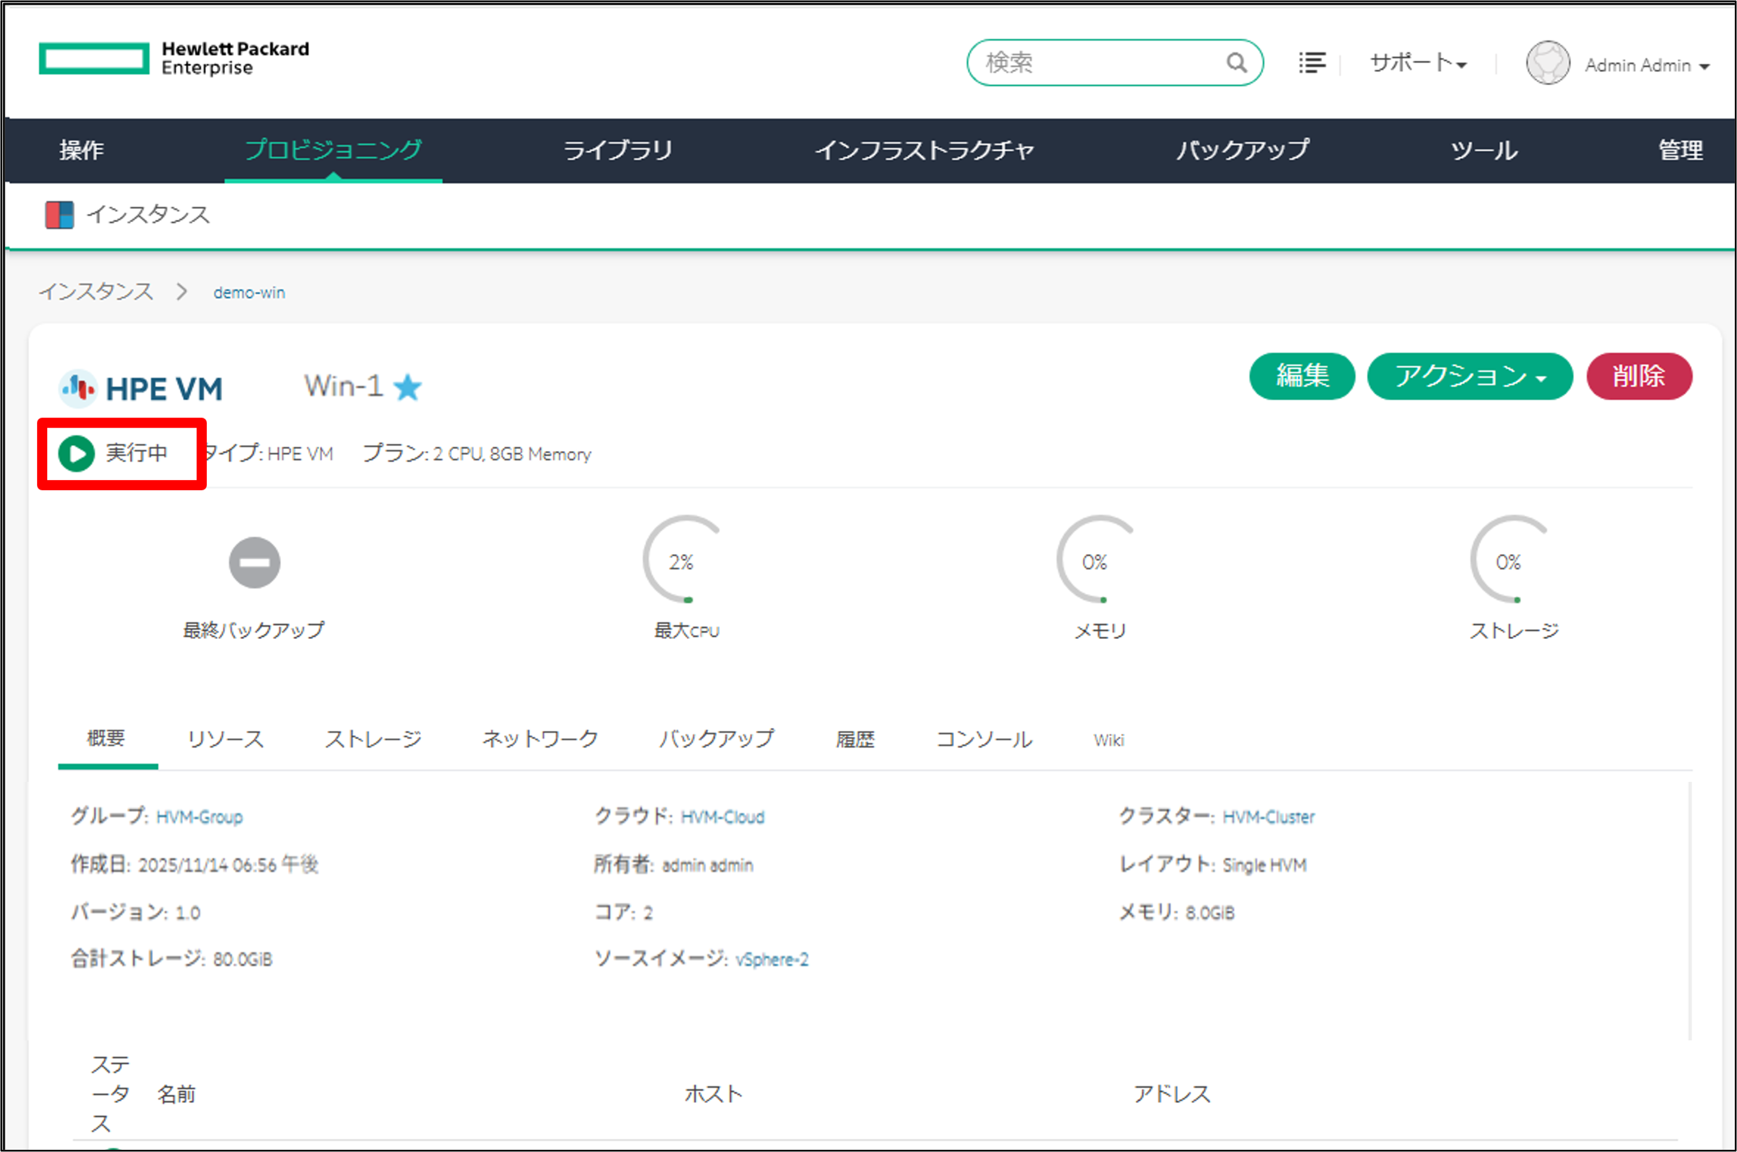The width and height of the screenshot is (1737, 1152).
Task: Click the HPE VM instance type icon
Action: click(x=79, y=387)
